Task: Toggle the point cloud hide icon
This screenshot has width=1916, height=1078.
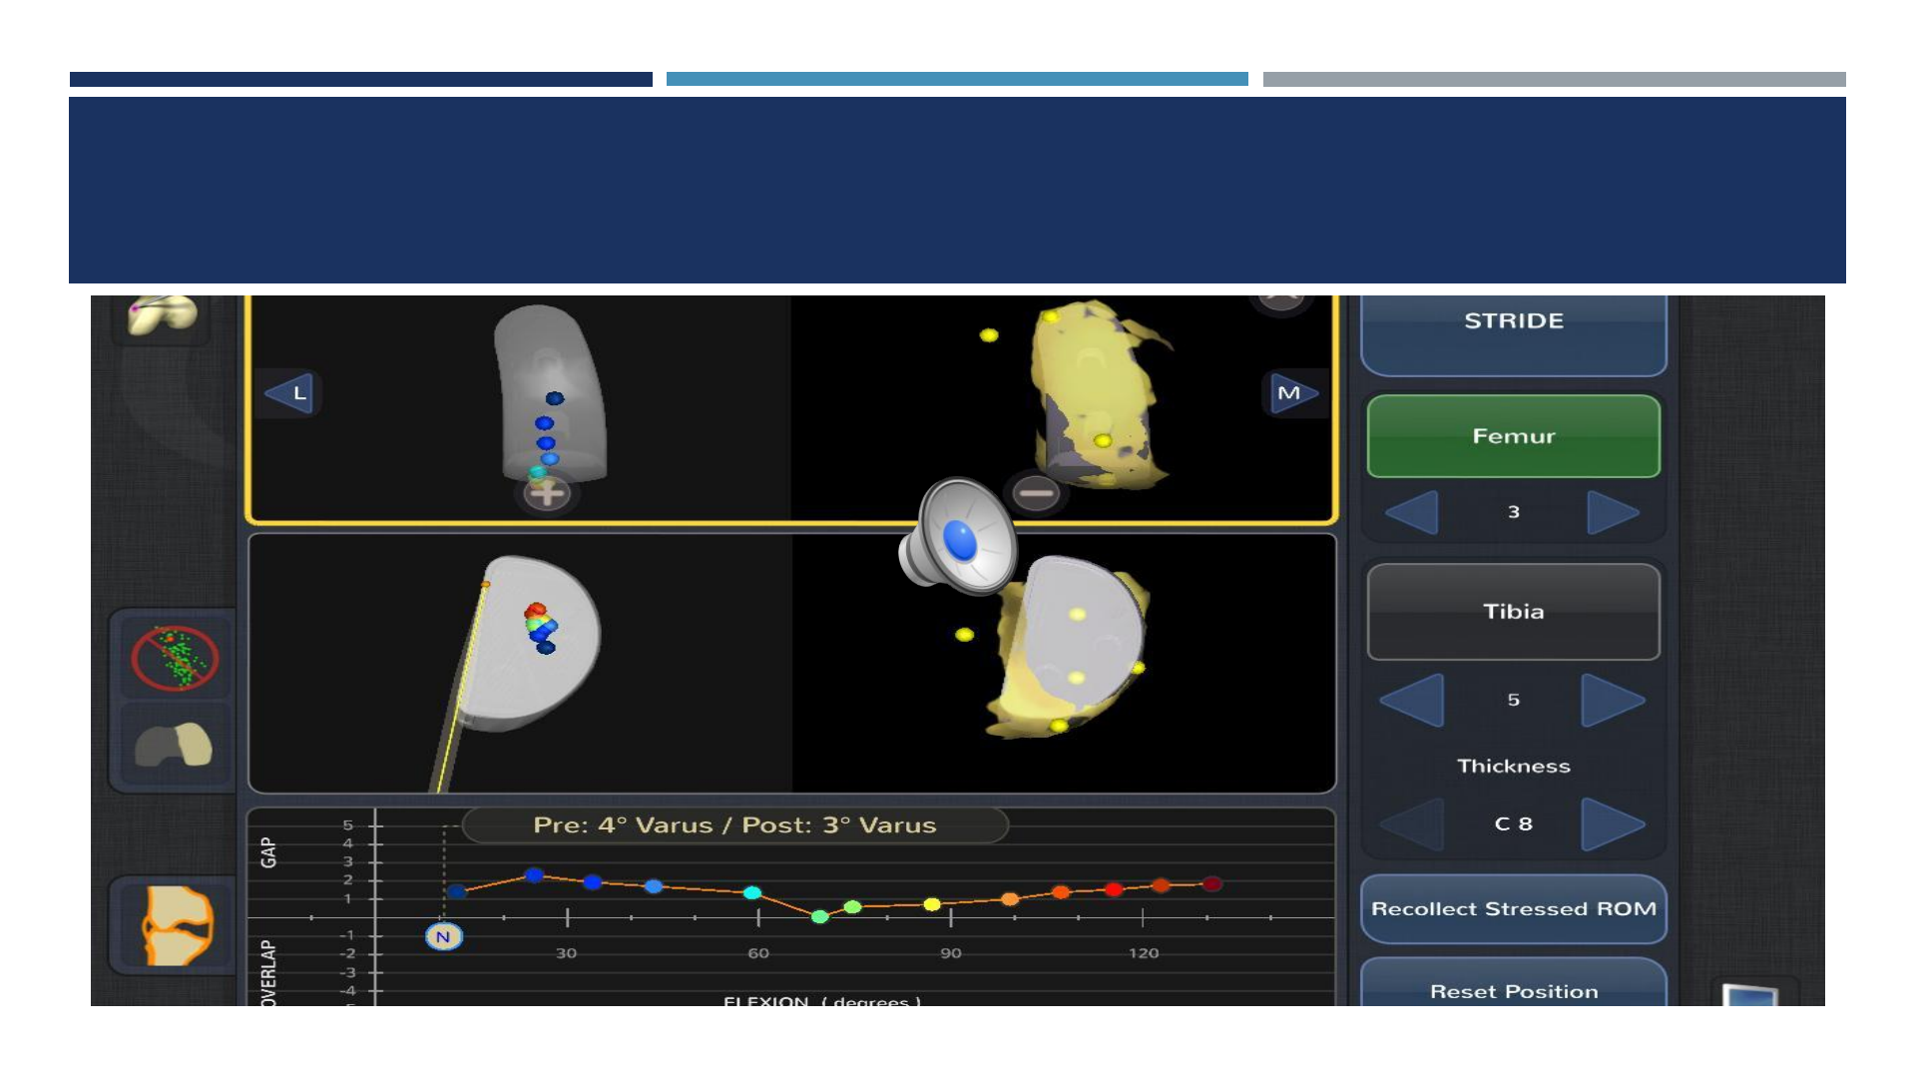Action: point(175,657)
